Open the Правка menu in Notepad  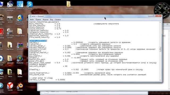[38, 20]
